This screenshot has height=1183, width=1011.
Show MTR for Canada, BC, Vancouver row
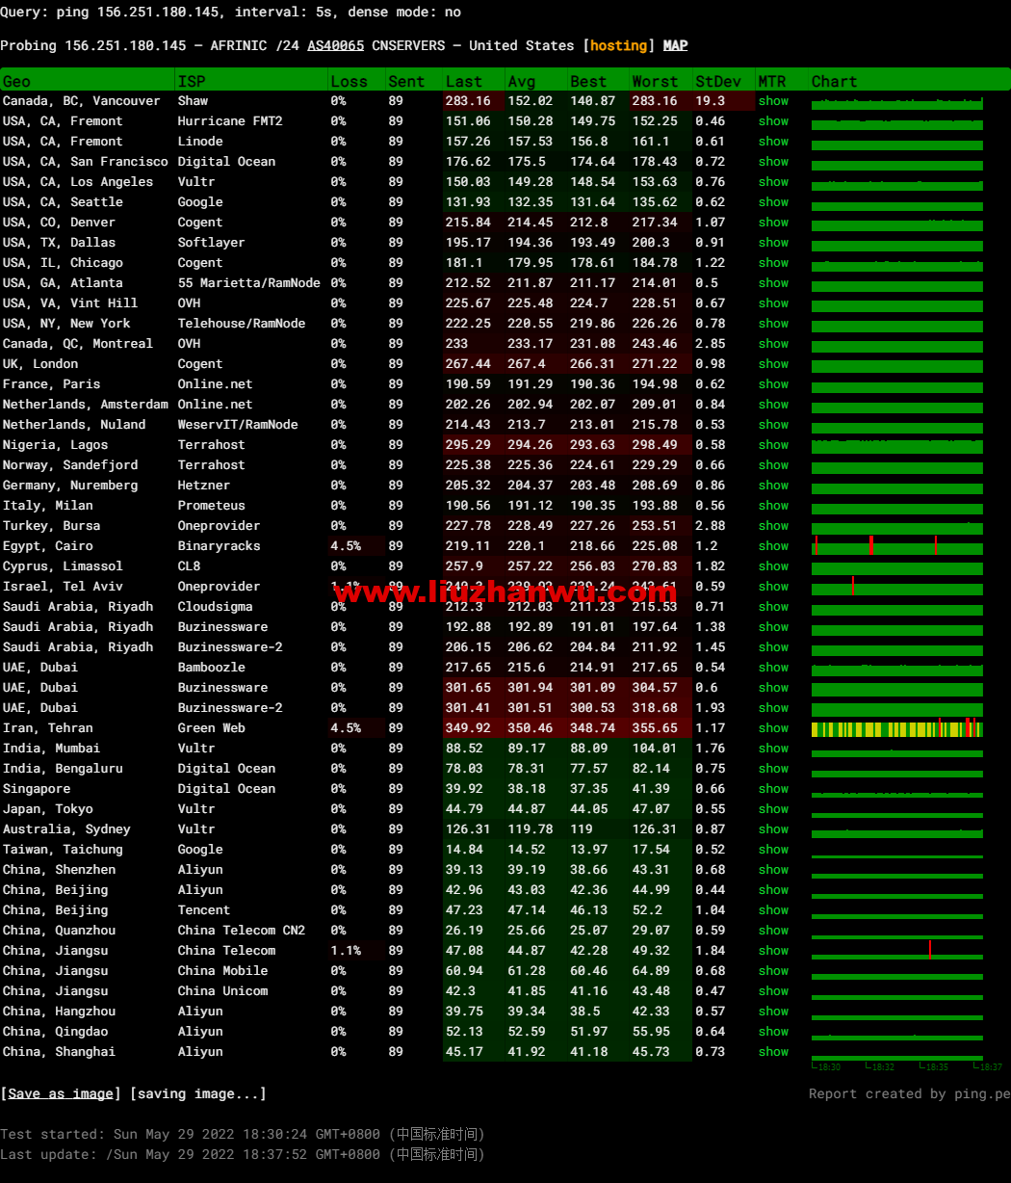click(x=773, y=101)
